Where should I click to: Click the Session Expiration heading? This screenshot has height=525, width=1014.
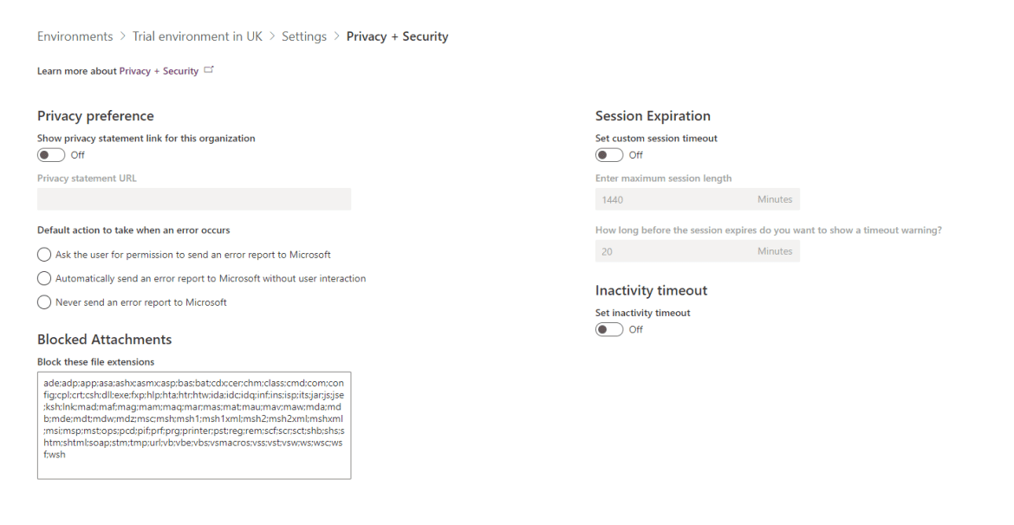653,116
